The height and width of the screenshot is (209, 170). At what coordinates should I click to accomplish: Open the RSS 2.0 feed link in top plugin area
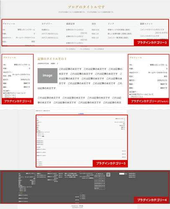[x=95, y=38]
